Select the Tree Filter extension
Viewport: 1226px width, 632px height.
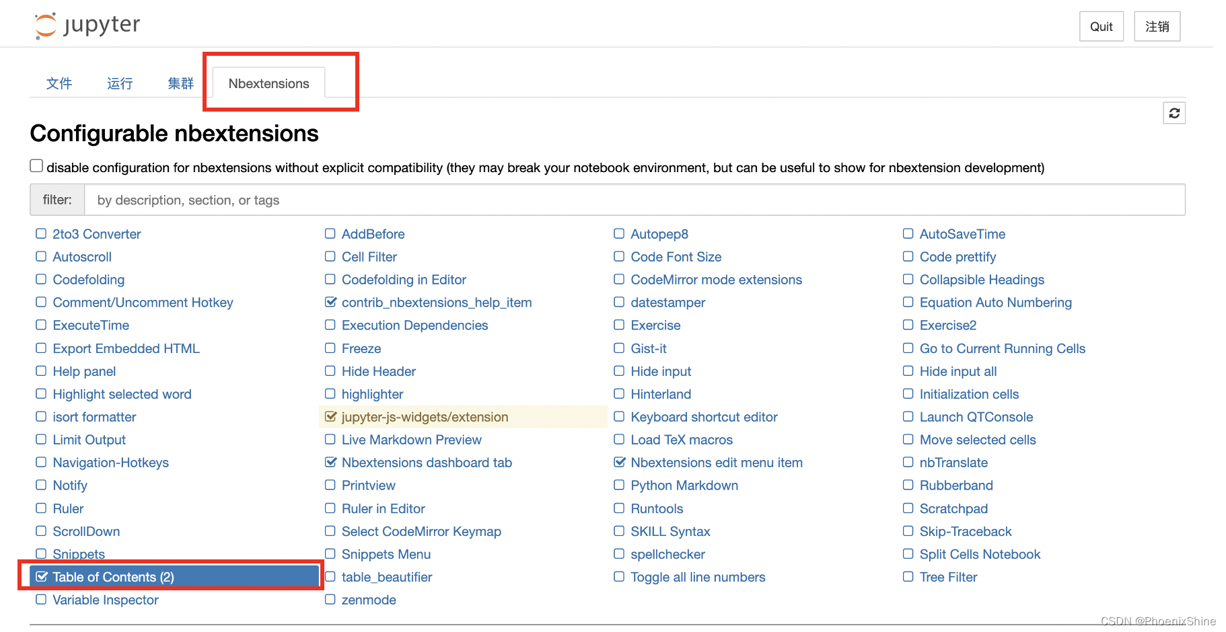(948, 577)
